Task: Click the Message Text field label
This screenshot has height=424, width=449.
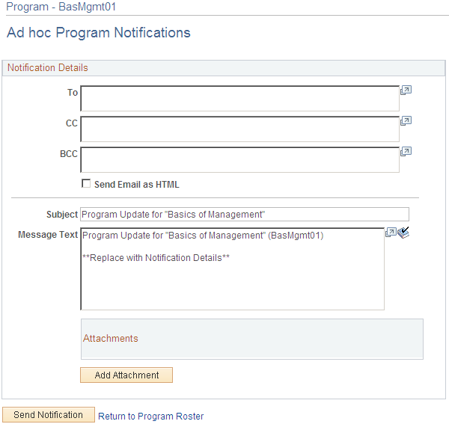Action: 48,235
